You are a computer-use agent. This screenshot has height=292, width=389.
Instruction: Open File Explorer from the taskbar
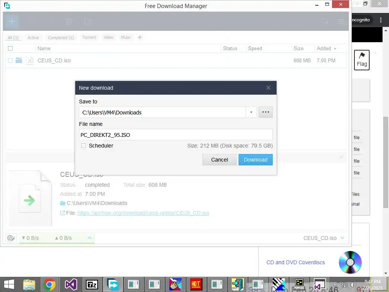coord(29,284)
